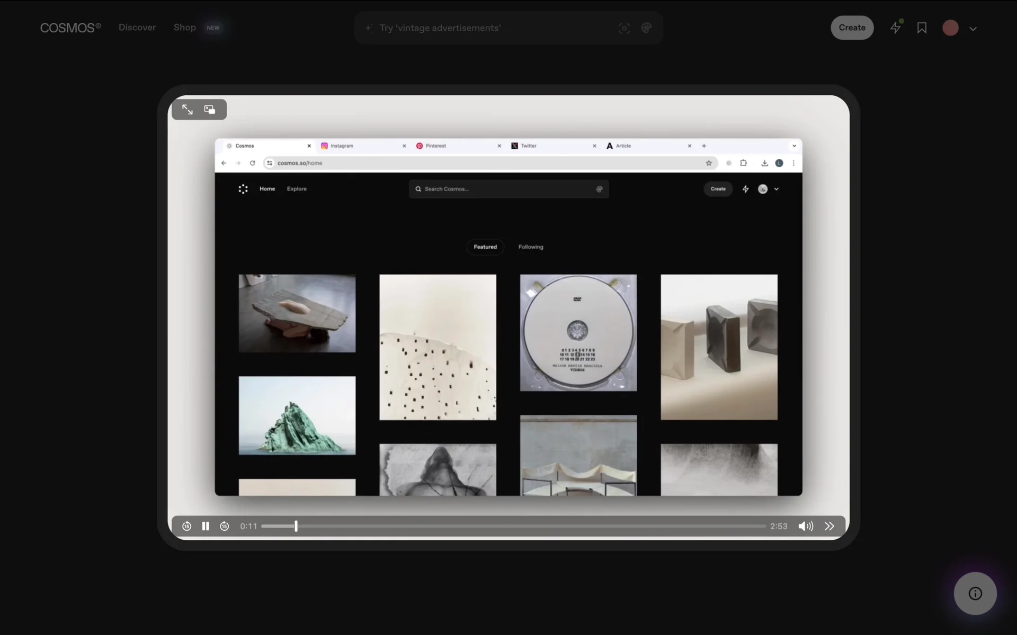This screenshot has width=1017, height=635.
Task: Open visual image search icon
Action: (625, 28)
